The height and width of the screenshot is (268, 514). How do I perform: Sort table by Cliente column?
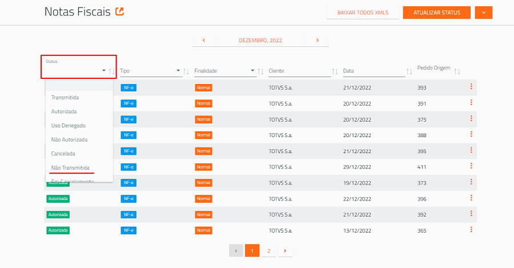(335, 71)
